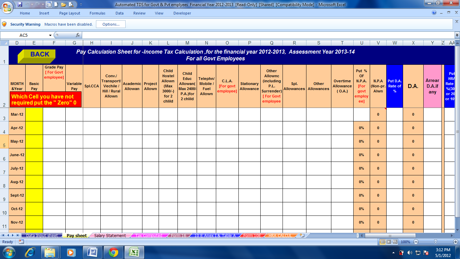The width and height of the screenshot is (460, 259).
Task: Click the Insert Function fx icon
Action: [78, 35]
